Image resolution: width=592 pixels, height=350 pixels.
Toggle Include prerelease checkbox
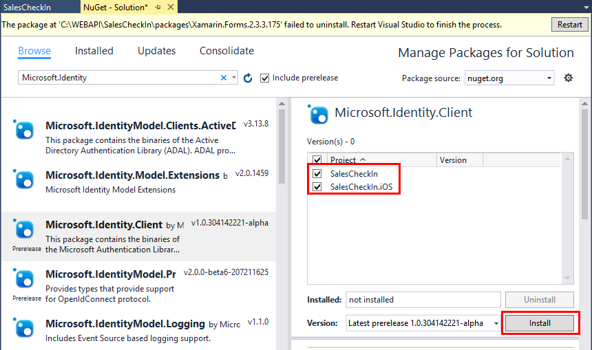pos(264,78)
